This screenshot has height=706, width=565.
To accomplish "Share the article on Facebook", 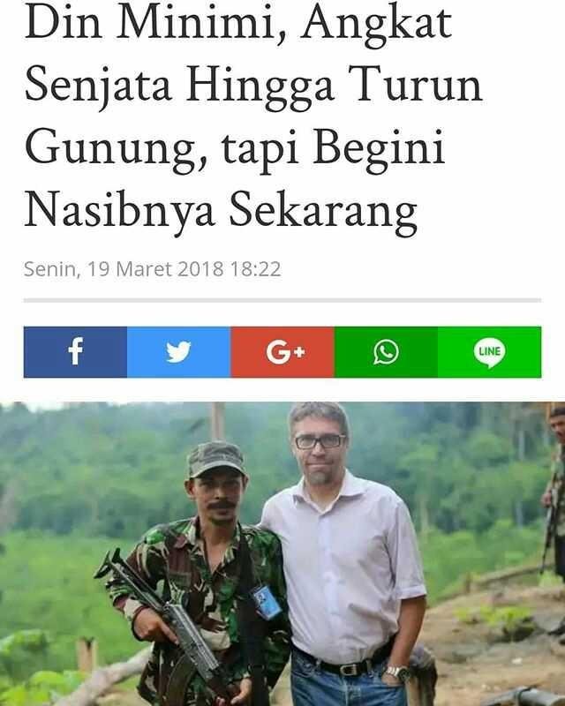I will pyautogui.click(x=75, y=351).
